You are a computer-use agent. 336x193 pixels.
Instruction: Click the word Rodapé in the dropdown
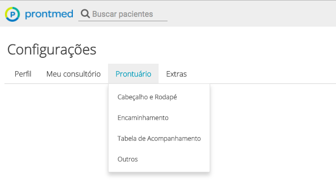click(166, 97)
